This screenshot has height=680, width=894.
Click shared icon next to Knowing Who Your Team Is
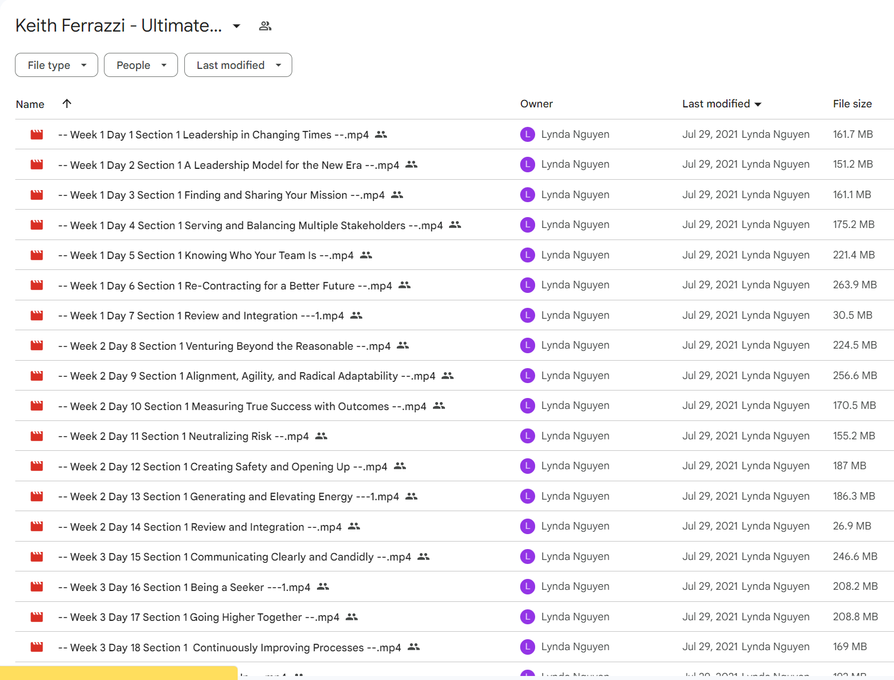[x=366, y=255]
